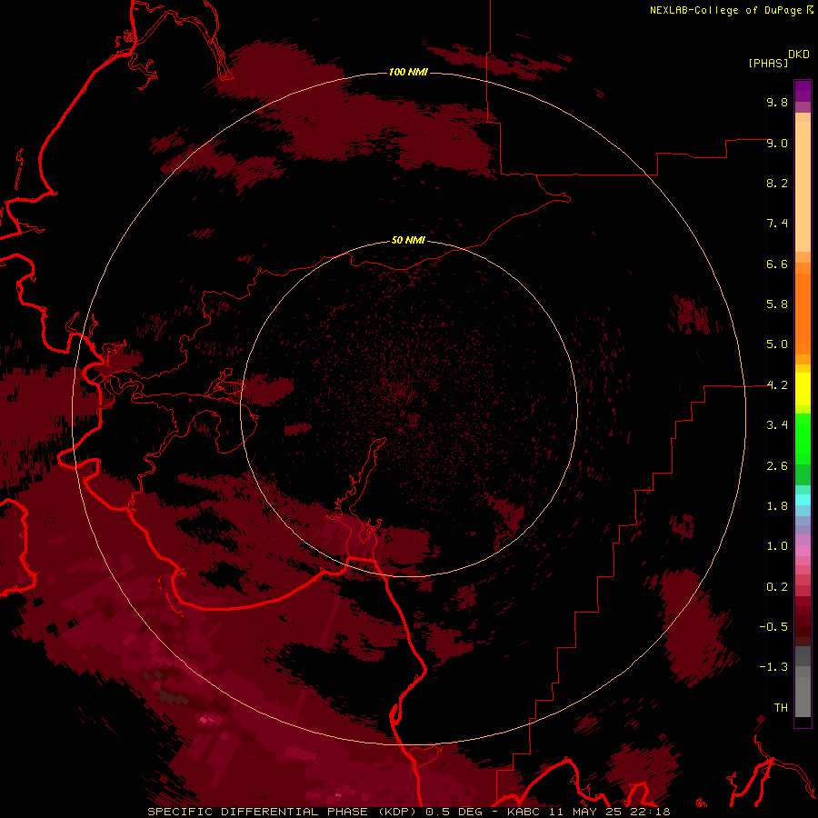
Task: Click the orange segment of color bar
Action: coord(803,314)
